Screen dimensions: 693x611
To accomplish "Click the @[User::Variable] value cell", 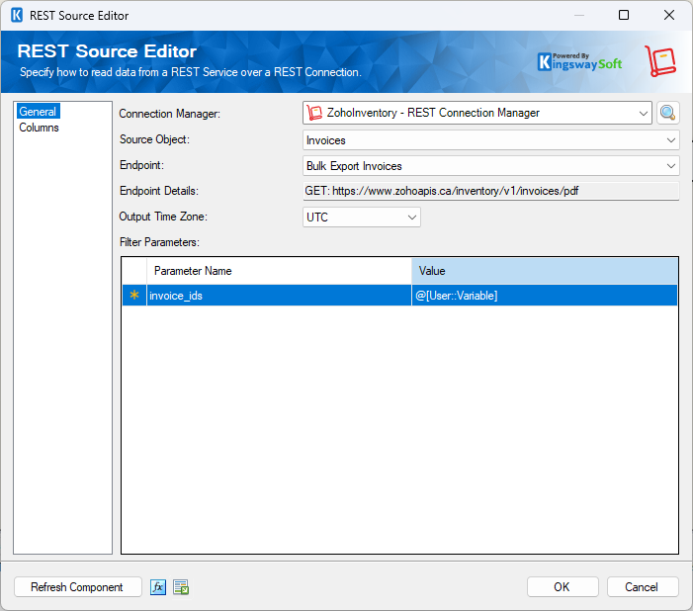I will [545, 296].
